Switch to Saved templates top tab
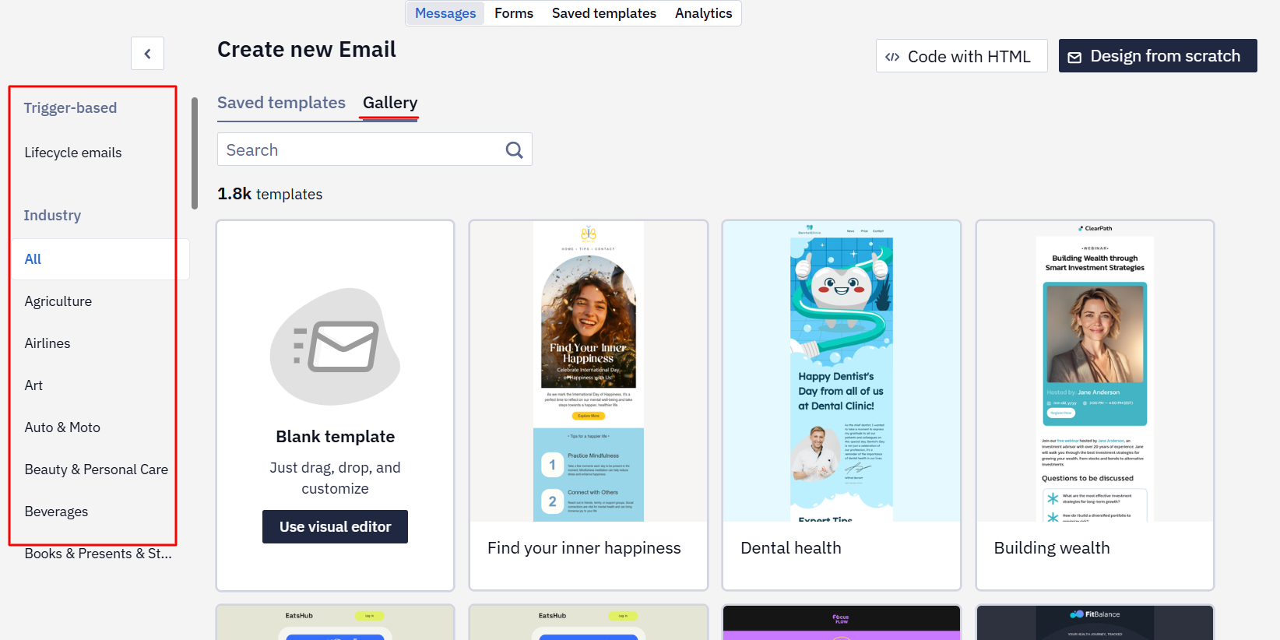This screenshot has width=1280, height=640. pos(604,13)
